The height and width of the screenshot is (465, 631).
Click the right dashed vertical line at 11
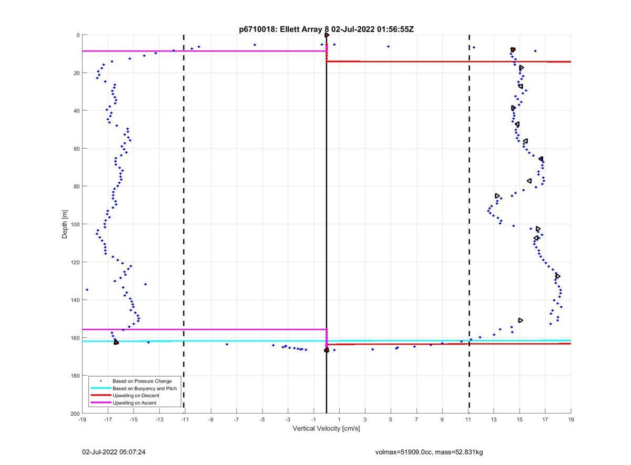tap(469, 224)
